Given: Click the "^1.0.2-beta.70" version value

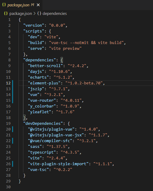Looking at the screenshot, I should coord(84,83).
